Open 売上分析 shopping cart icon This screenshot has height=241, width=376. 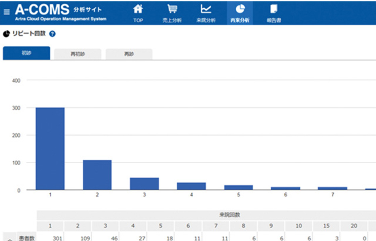[x=172, y=9]
